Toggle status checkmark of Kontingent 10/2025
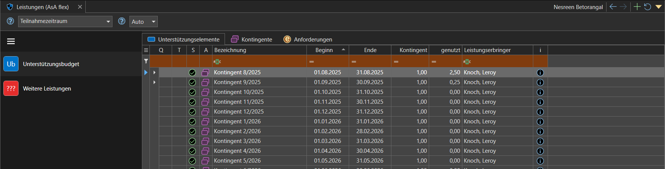Screen dimensions: 665x169 pos(192,92)
